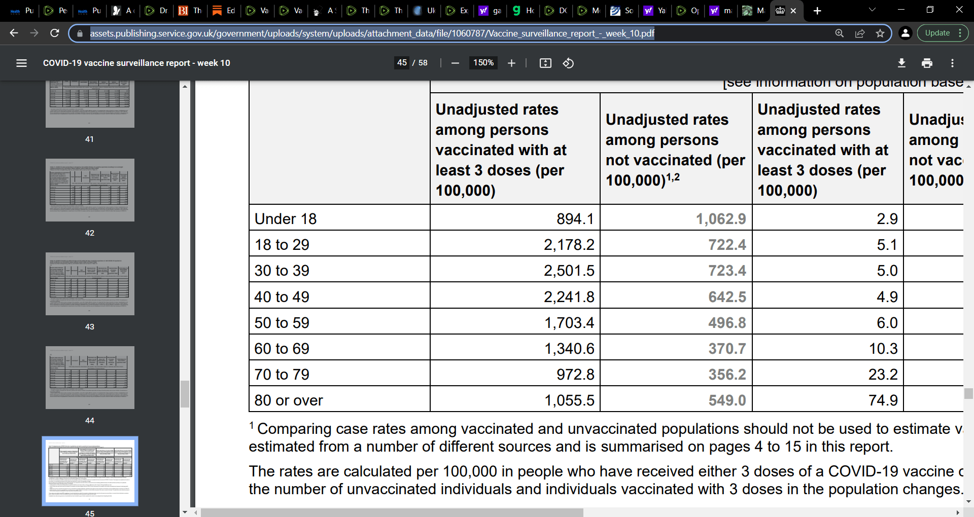
Task: Zoom out with the minus button
Action: 455,63
